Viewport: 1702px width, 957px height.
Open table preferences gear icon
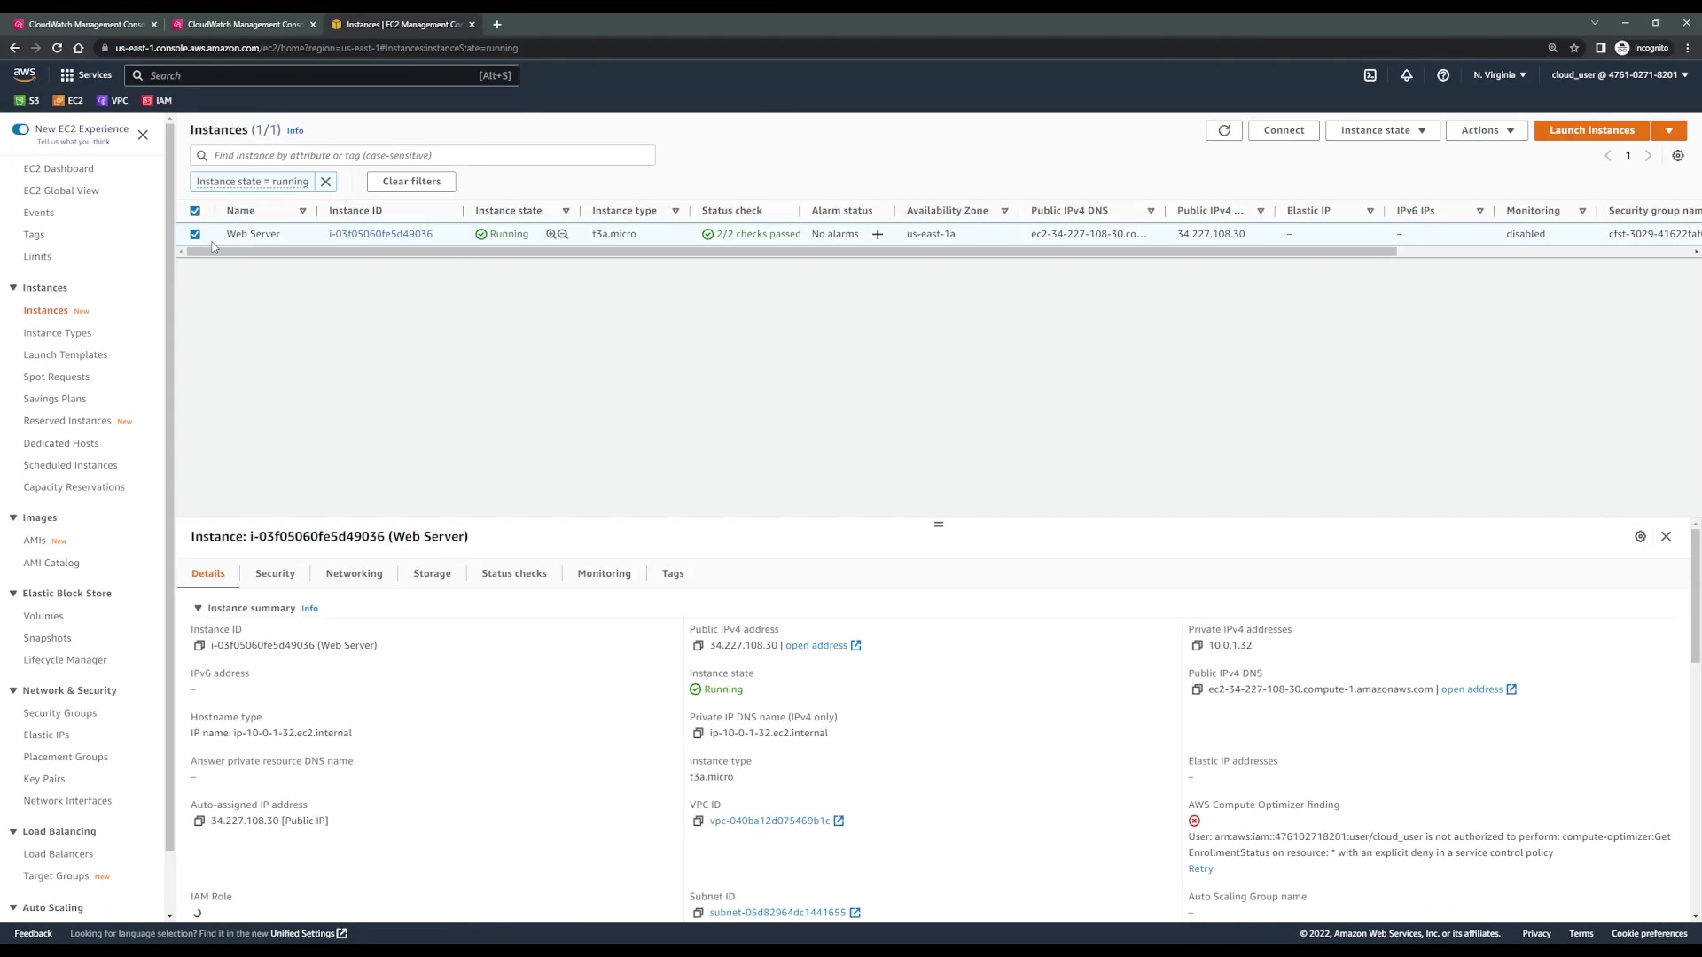click(1677, 156)
